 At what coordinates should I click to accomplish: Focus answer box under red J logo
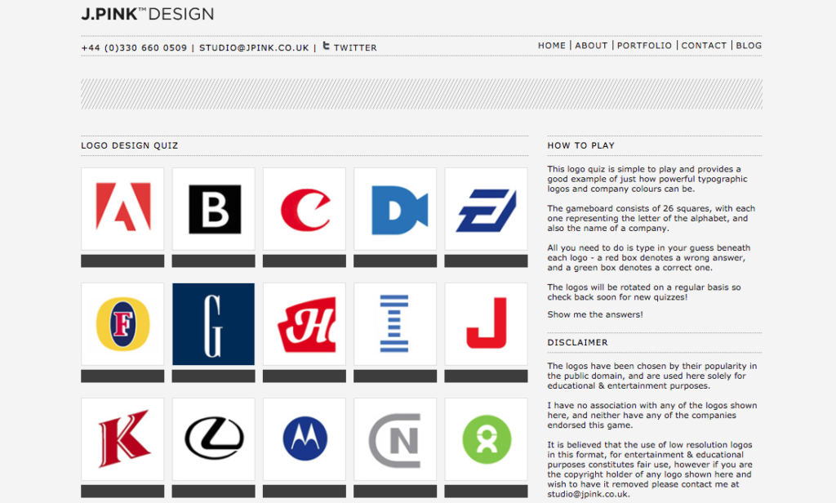(x=487, y=376)
